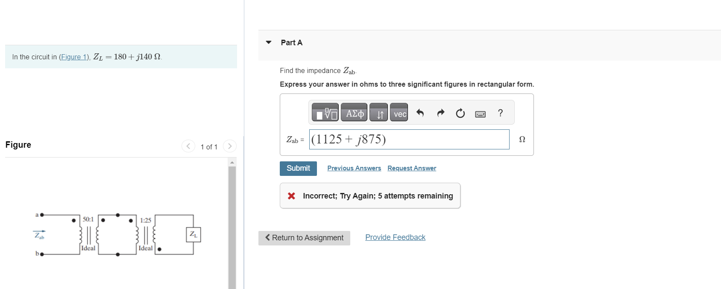
Task: Click Provide Feedback
Action: [x=395, y=237]
